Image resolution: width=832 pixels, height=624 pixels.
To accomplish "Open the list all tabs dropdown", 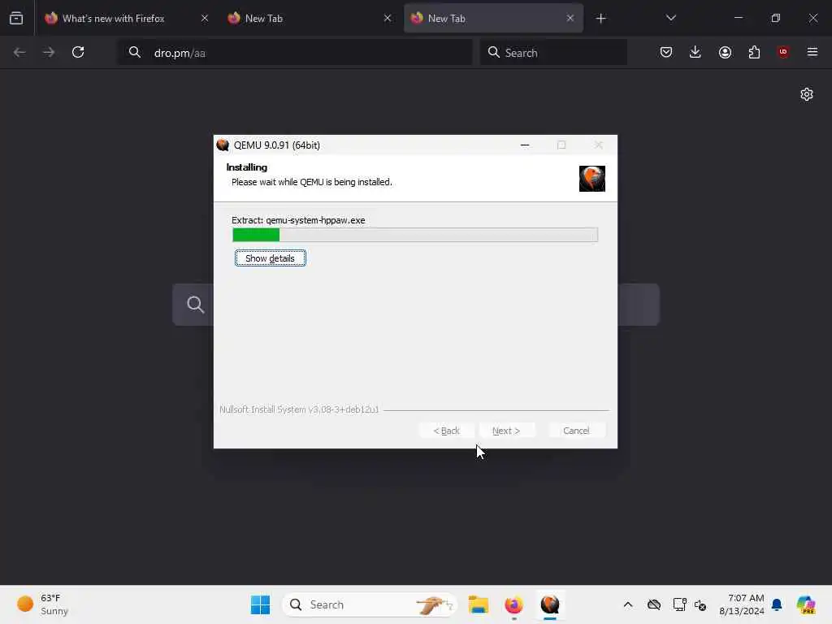I will [x=670, y=18].
